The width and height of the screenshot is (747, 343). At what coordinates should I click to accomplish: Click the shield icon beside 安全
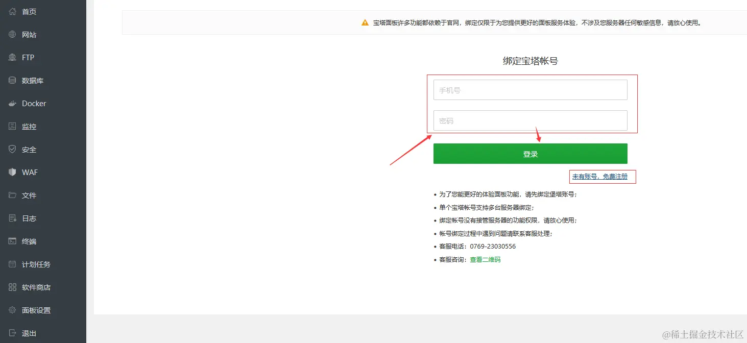click(x=13, y=149)
